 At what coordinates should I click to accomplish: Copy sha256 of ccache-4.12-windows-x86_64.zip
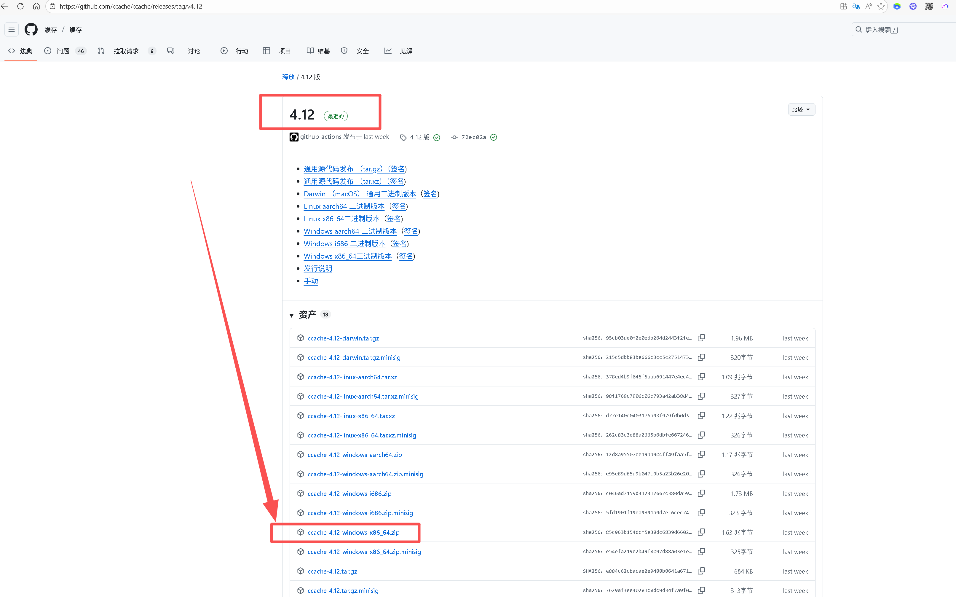(x=701, y=532)
